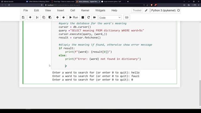Save and checkpoint the notebook

[23, 18]
